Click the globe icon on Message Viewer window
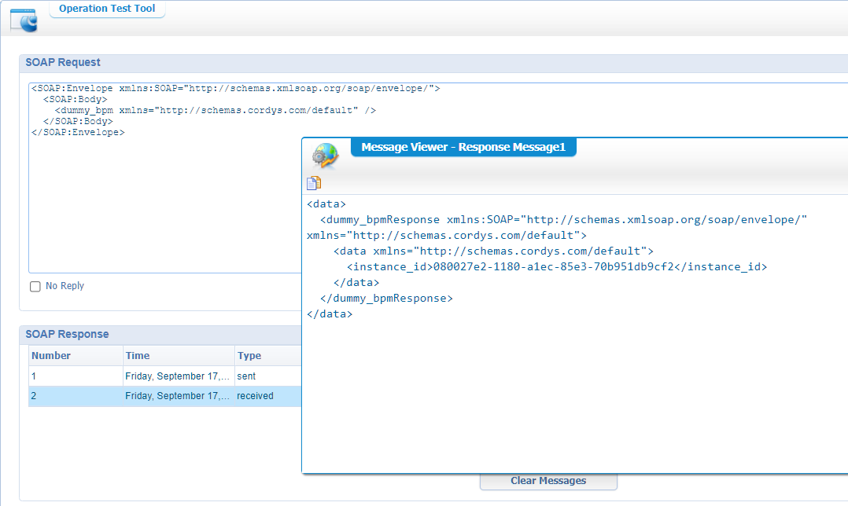 point(323,156)
